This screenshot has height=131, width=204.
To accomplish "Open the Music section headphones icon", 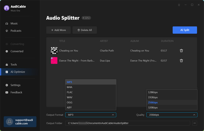I will [x=7, y=23].
